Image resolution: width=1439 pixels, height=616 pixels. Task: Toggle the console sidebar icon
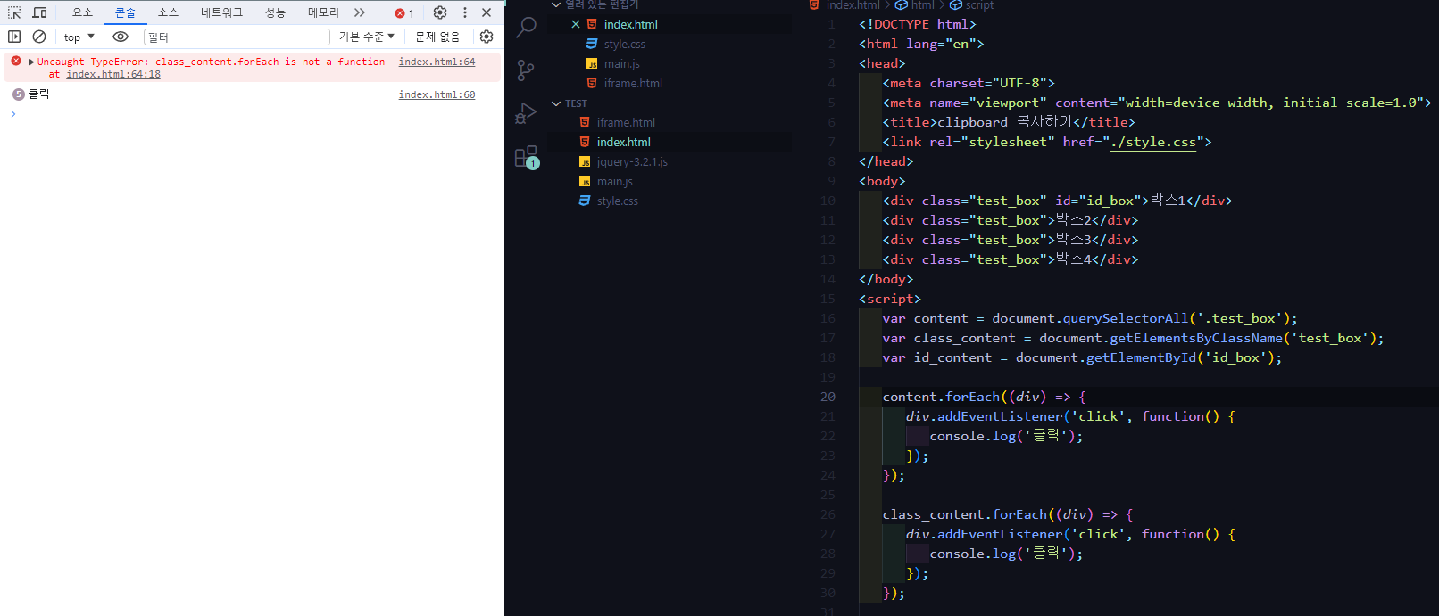click(14, 37)
